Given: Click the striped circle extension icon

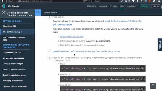Looking at the screenshot, I should click(x=146, y=1).
